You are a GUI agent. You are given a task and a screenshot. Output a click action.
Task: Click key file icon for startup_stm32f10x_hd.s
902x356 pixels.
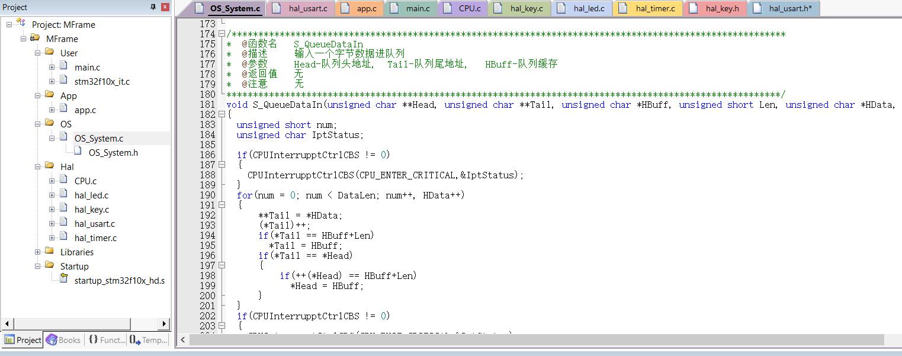pos(63,280)
